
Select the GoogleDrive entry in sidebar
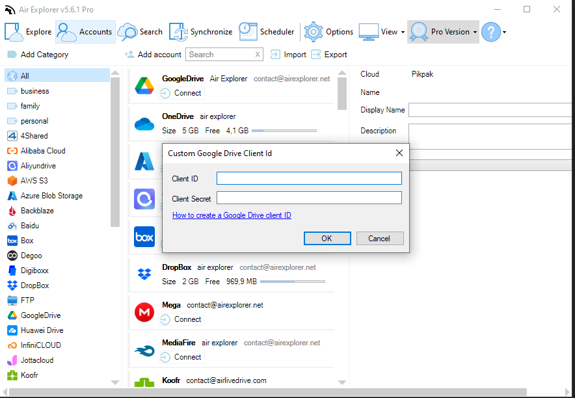[34, 315]
